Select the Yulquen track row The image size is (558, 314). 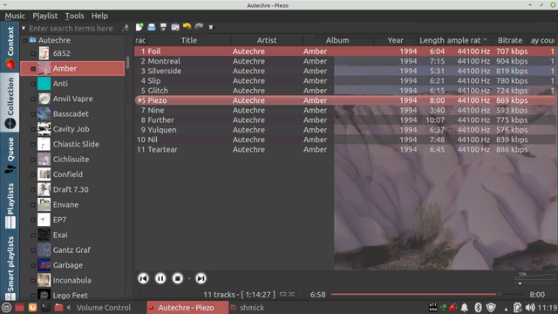[x=345, y=130]
